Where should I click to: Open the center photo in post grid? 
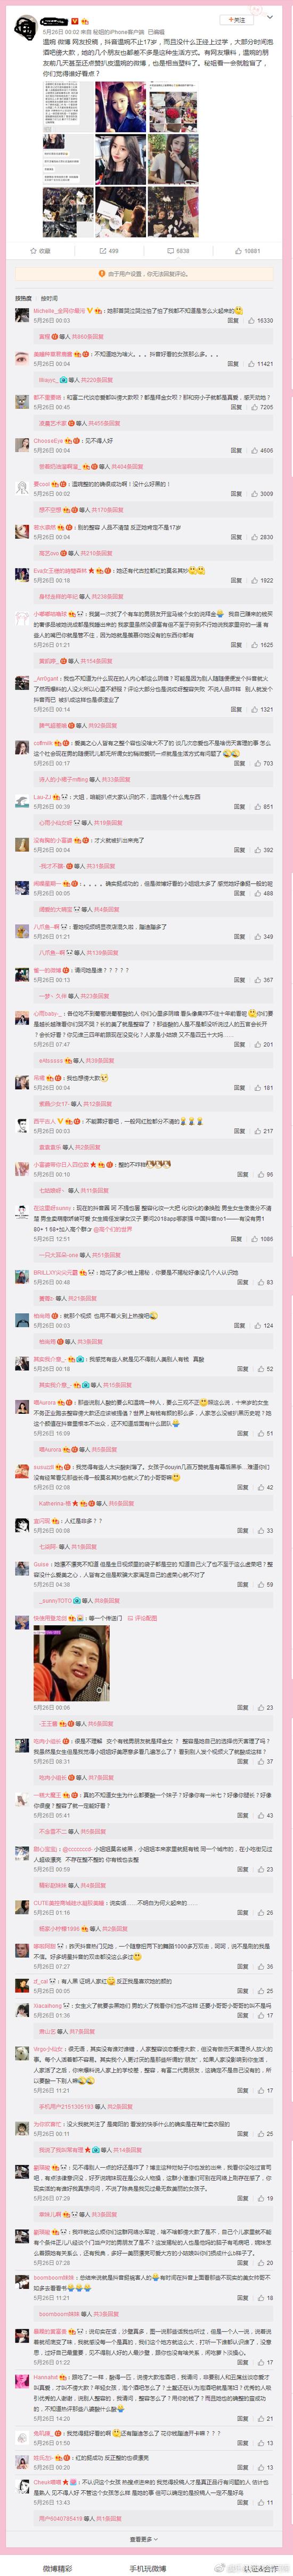tap(120, 159)
